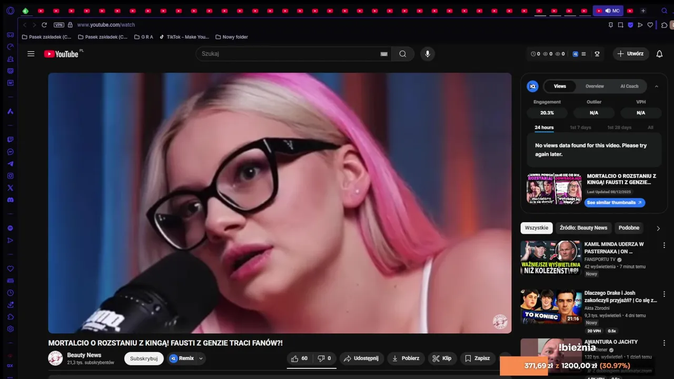Mute the playing tab labeled MO
Viewport: 674px width, 379px height.
tap(608, 11)
